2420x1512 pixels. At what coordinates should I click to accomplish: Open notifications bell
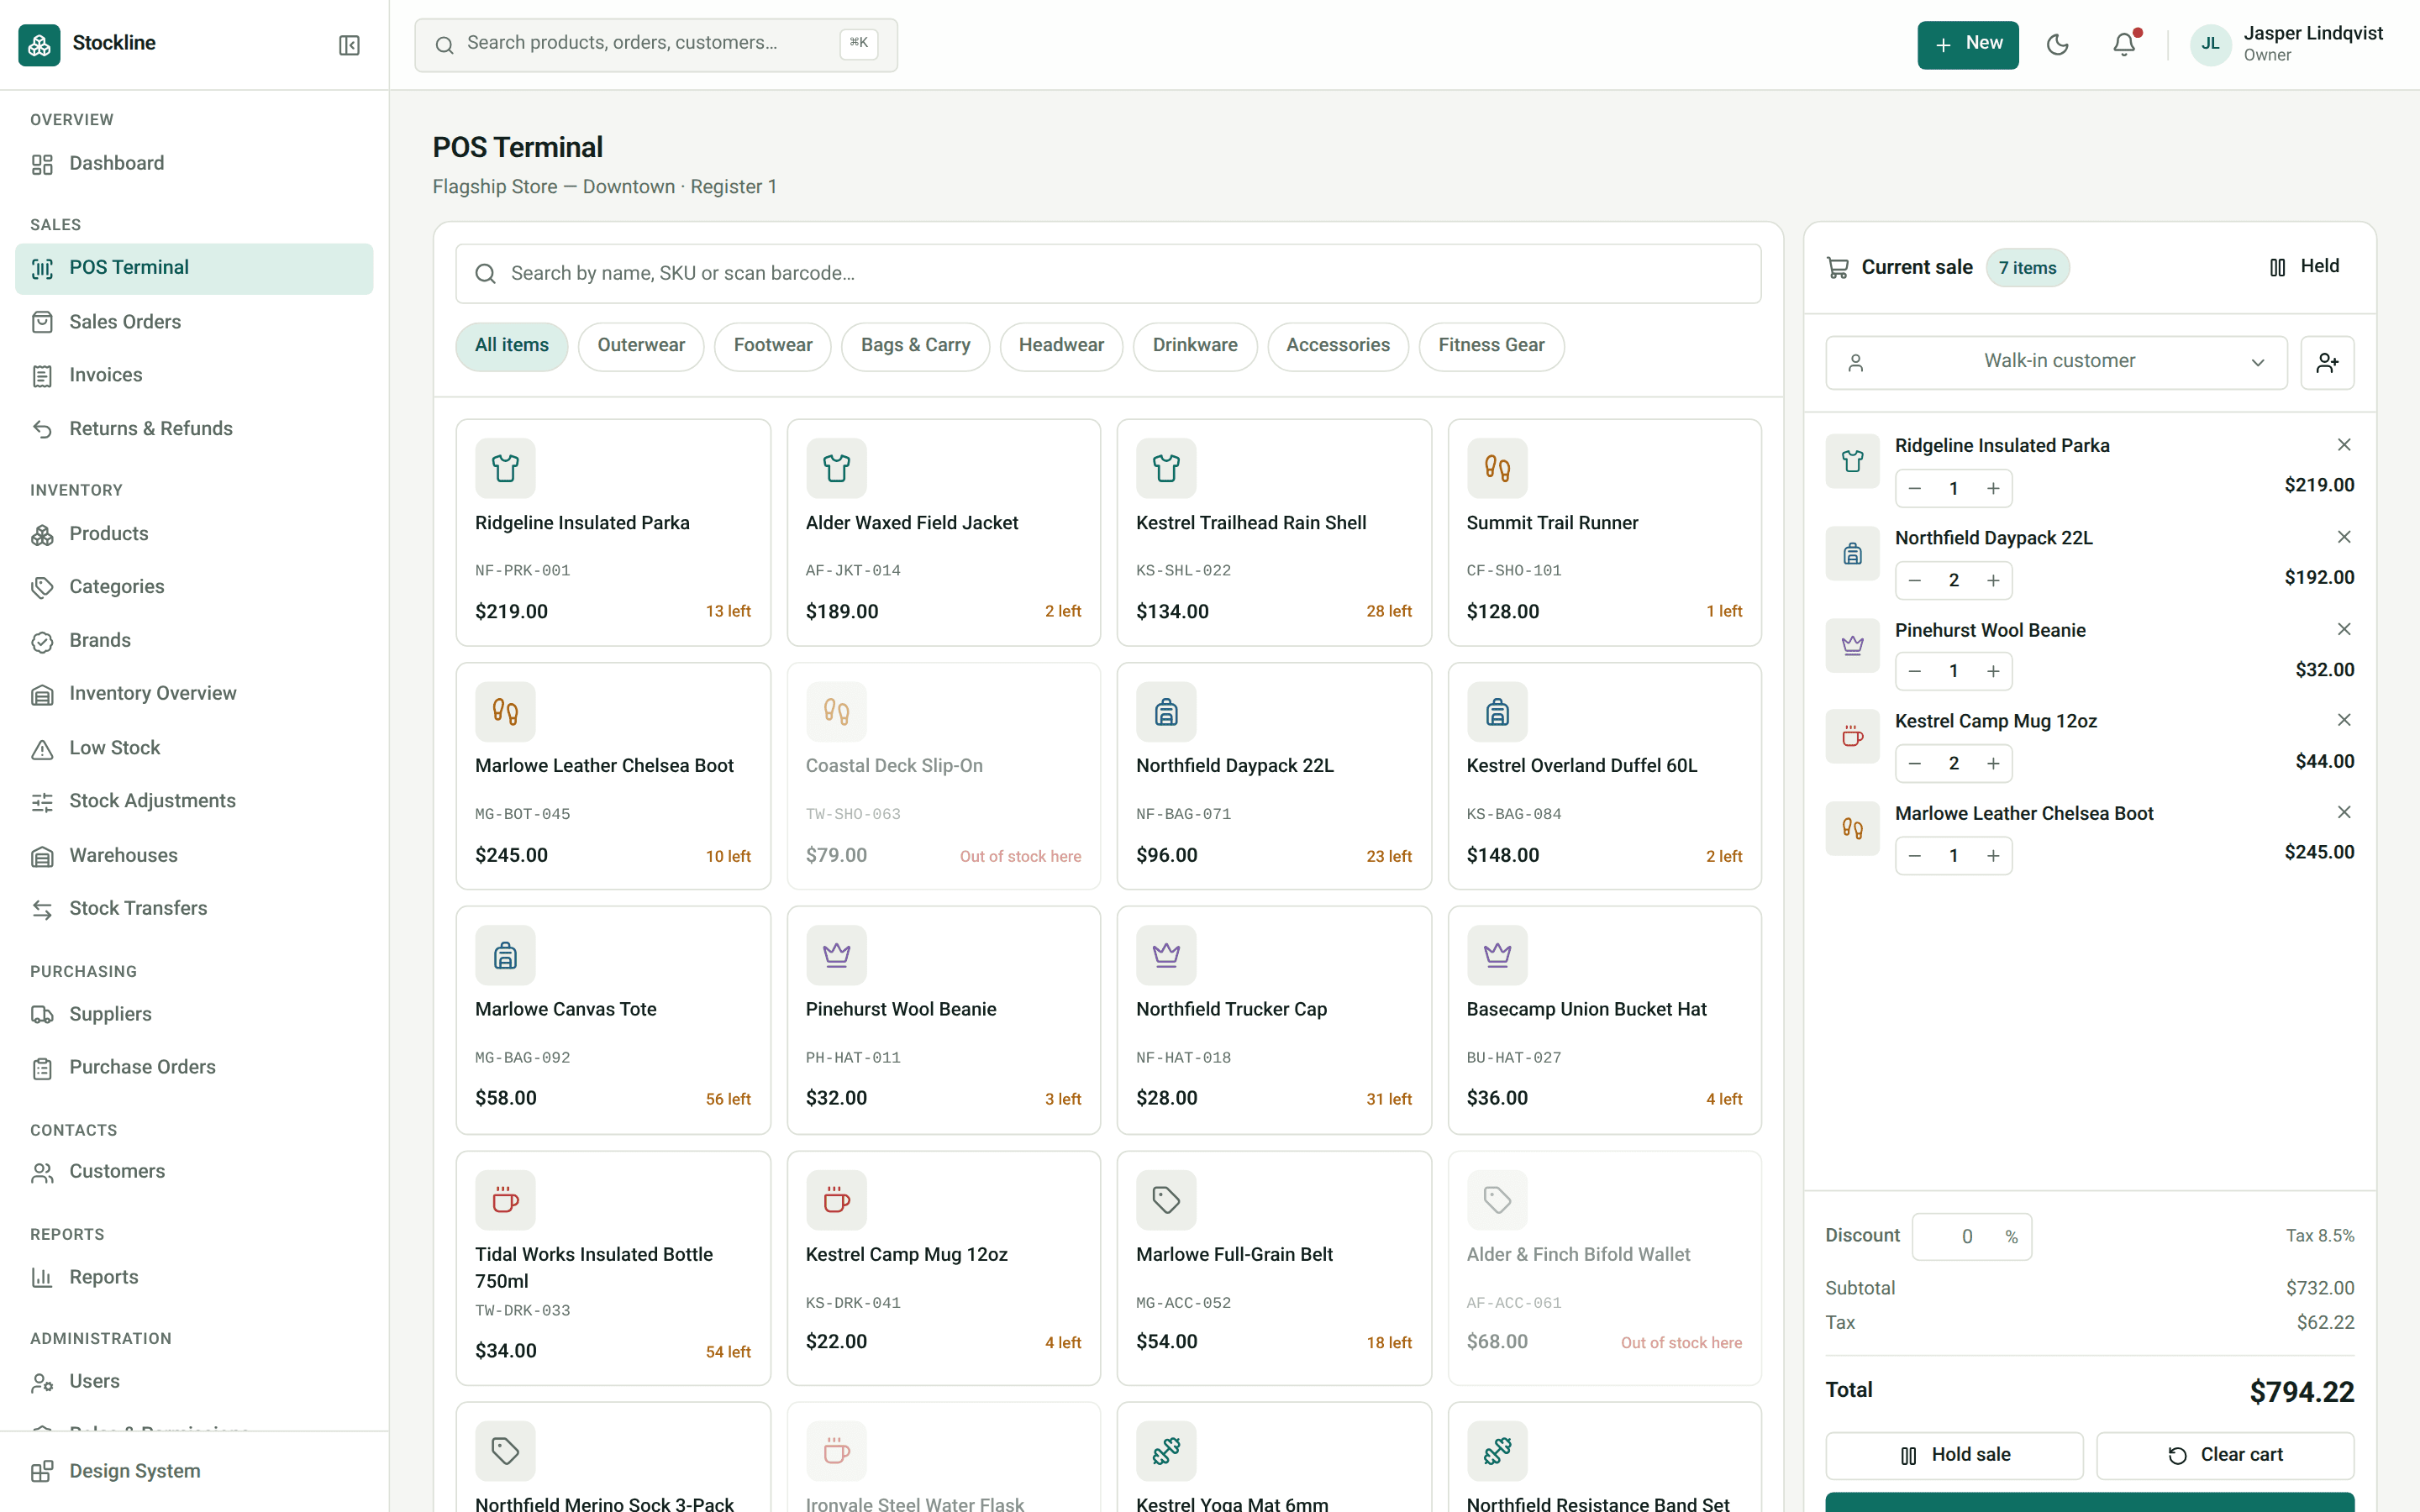point(2124,45)
